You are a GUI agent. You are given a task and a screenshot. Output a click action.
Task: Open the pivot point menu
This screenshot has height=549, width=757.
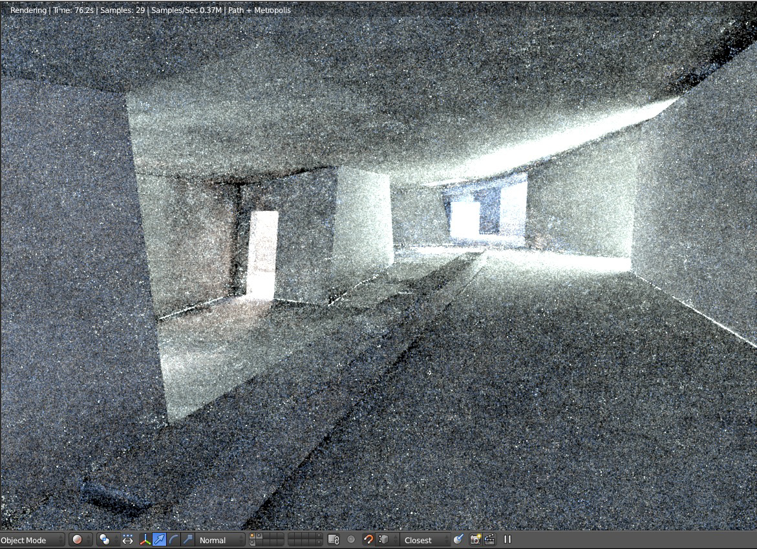[108, 540]
